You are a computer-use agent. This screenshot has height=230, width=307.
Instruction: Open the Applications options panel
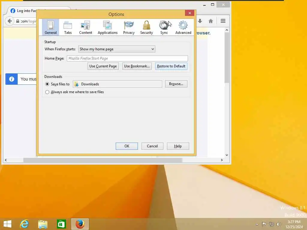click(108, 27)
